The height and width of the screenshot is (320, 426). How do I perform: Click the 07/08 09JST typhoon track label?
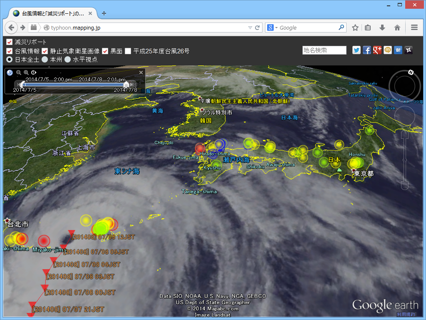coord(96,252)
